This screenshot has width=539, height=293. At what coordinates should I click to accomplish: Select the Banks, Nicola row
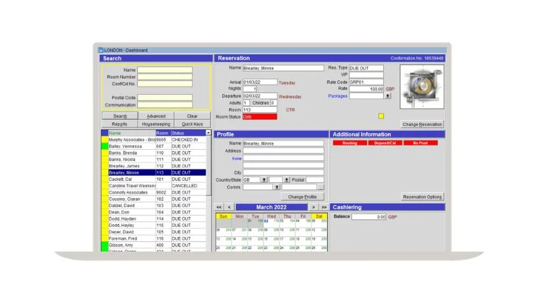click(x=153, y=159)
